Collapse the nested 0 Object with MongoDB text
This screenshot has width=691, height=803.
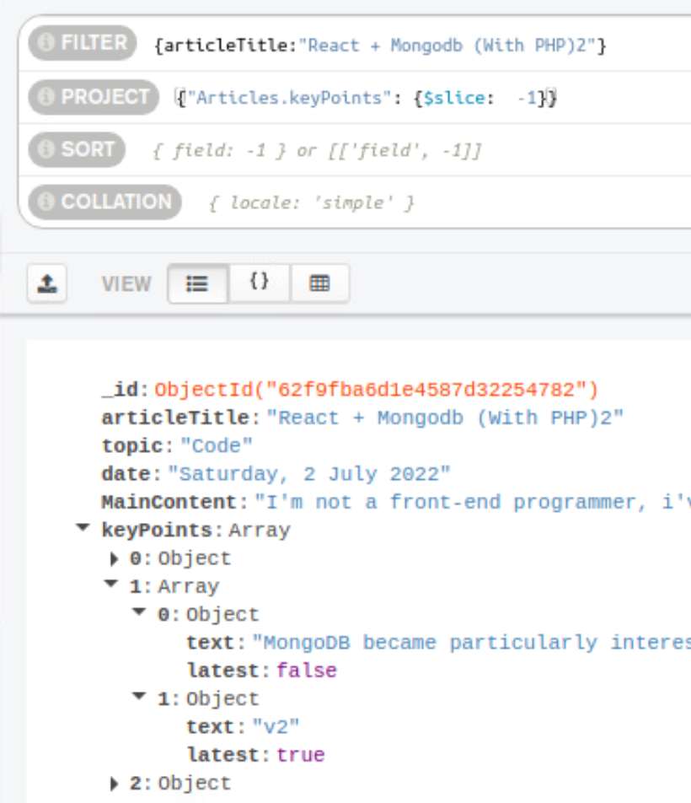pyautogui.click(x=139, y=613)
